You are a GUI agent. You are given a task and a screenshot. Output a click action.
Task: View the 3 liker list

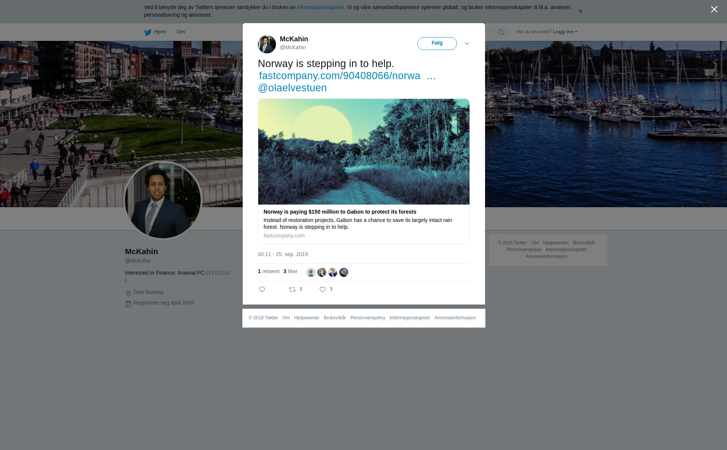coord(290,271)
